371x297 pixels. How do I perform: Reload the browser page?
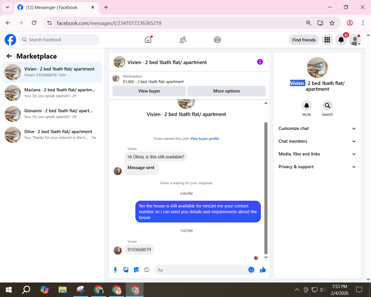34,23
